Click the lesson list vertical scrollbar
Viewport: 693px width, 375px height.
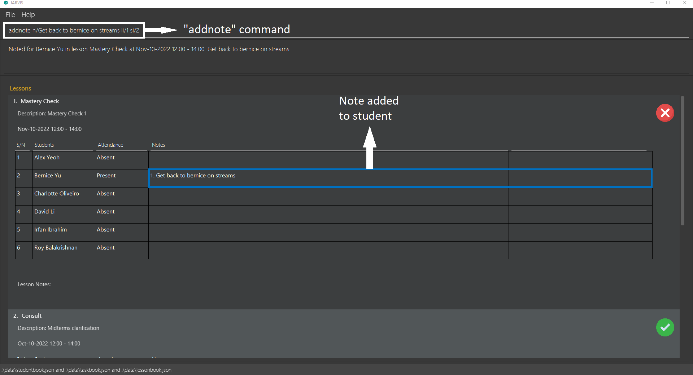tap(682, 160)
